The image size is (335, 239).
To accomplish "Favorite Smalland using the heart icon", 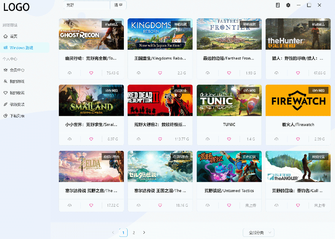I will (x=91, y=139).
